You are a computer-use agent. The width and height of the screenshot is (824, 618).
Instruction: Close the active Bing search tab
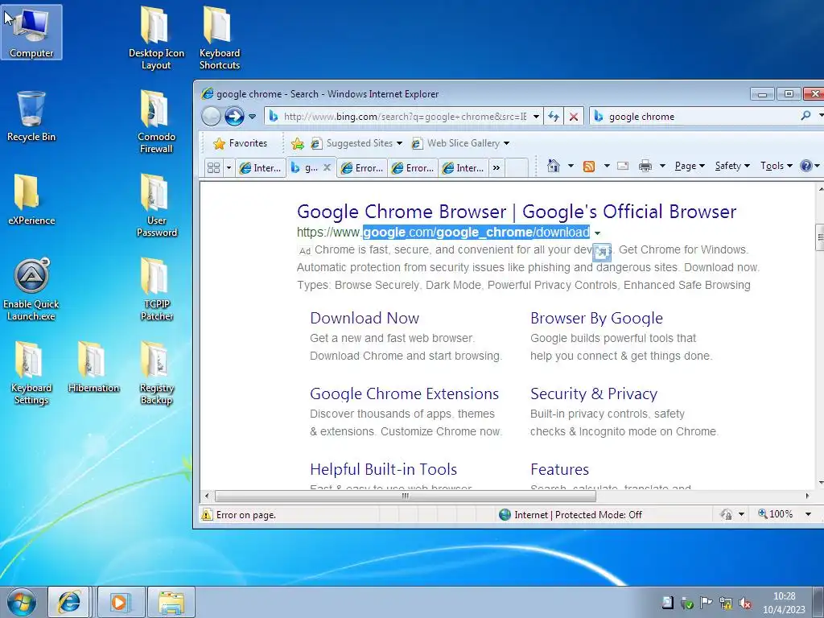click(327, 167)
